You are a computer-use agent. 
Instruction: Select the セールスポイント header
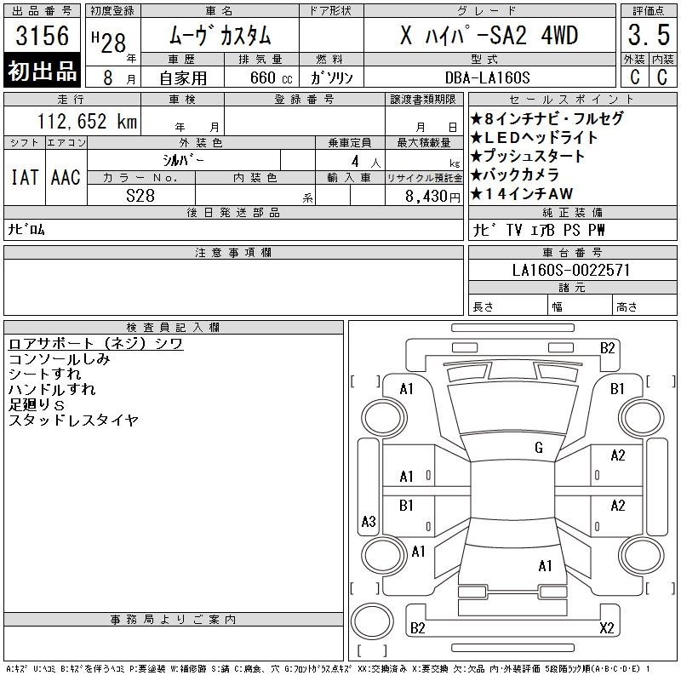pos(572,100)
